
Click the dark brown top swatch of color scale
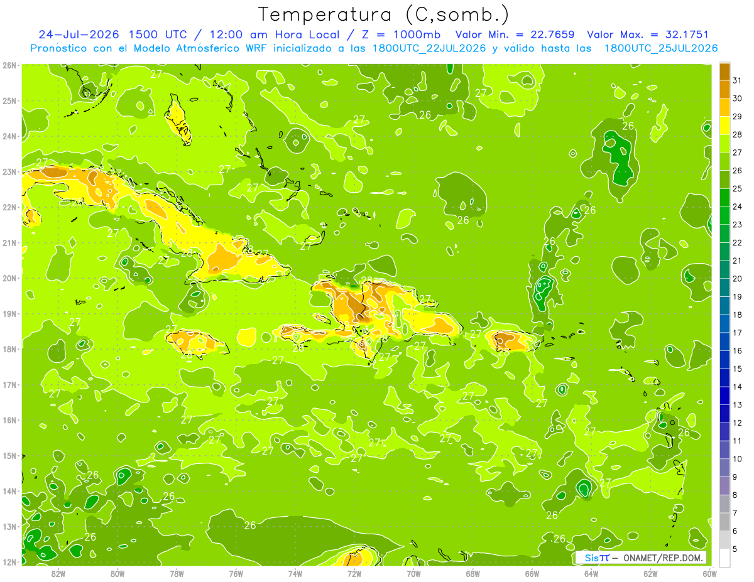coord(724,71)
